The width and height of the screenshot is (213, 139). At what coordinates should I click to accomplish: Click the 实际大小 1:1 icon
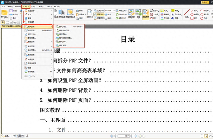click(x=90, y=13)
